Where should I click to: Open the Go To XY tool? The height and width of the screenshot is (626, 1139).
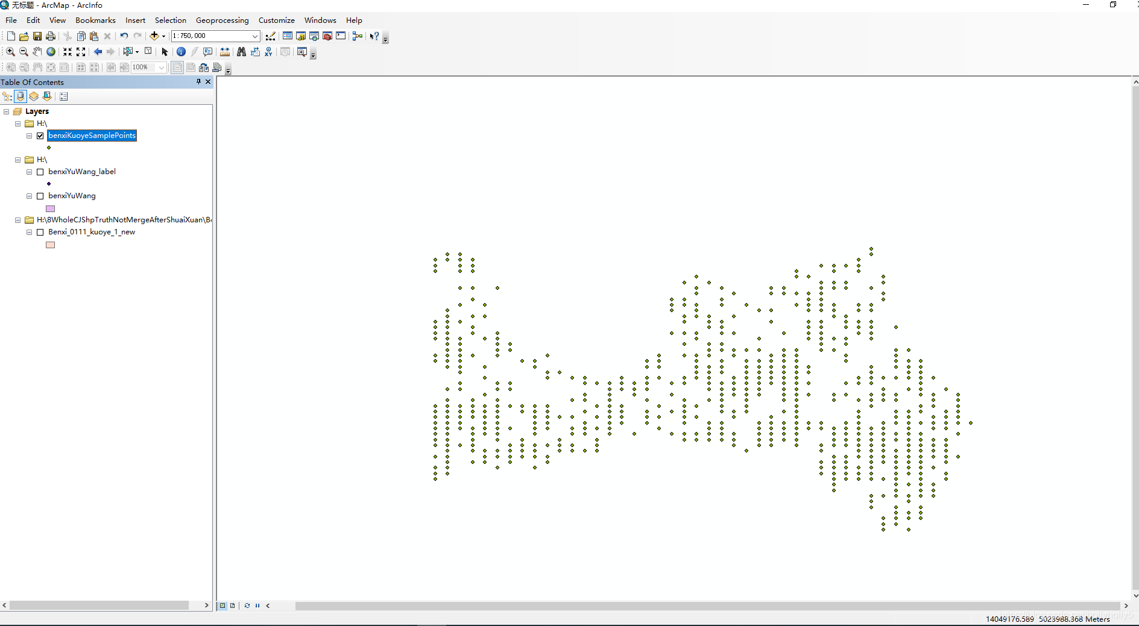click(268, 52)
